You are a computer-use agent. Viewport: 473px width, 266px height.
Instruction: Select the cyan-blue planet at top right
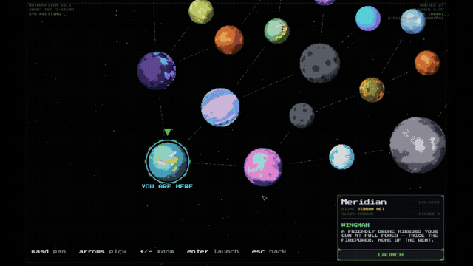(x=368, y=18)
